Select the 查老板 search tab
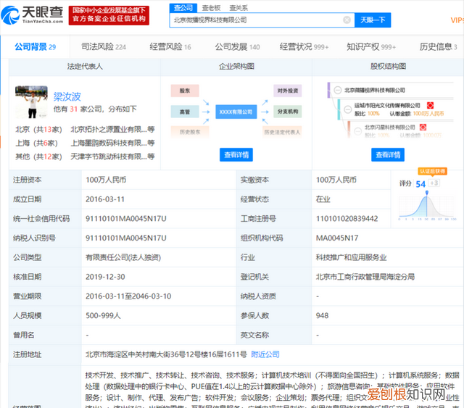Viewport: 464px width, 408px height. click(211, 8)
